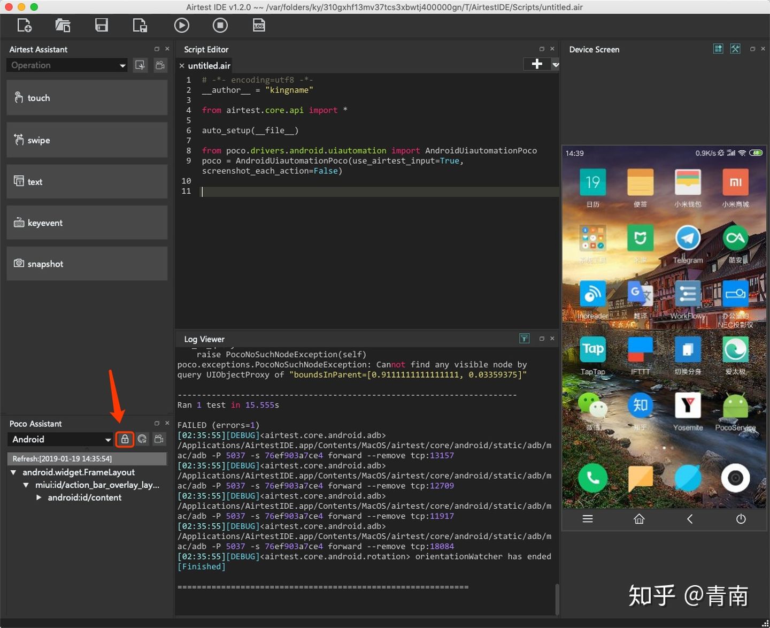Run the script with play button
The image size is (770, 628).
pyautogui.click(x=181, y=25)
